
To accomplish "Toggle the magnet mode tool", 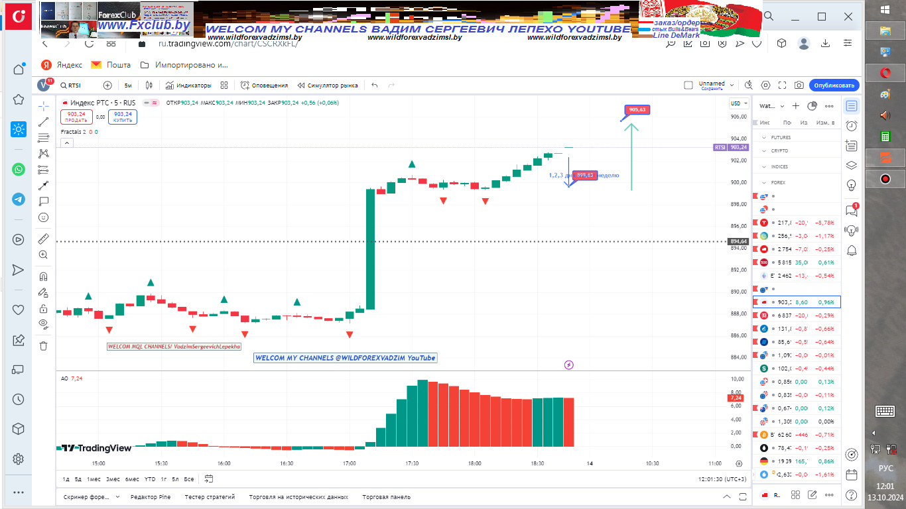I will (43, 276).
